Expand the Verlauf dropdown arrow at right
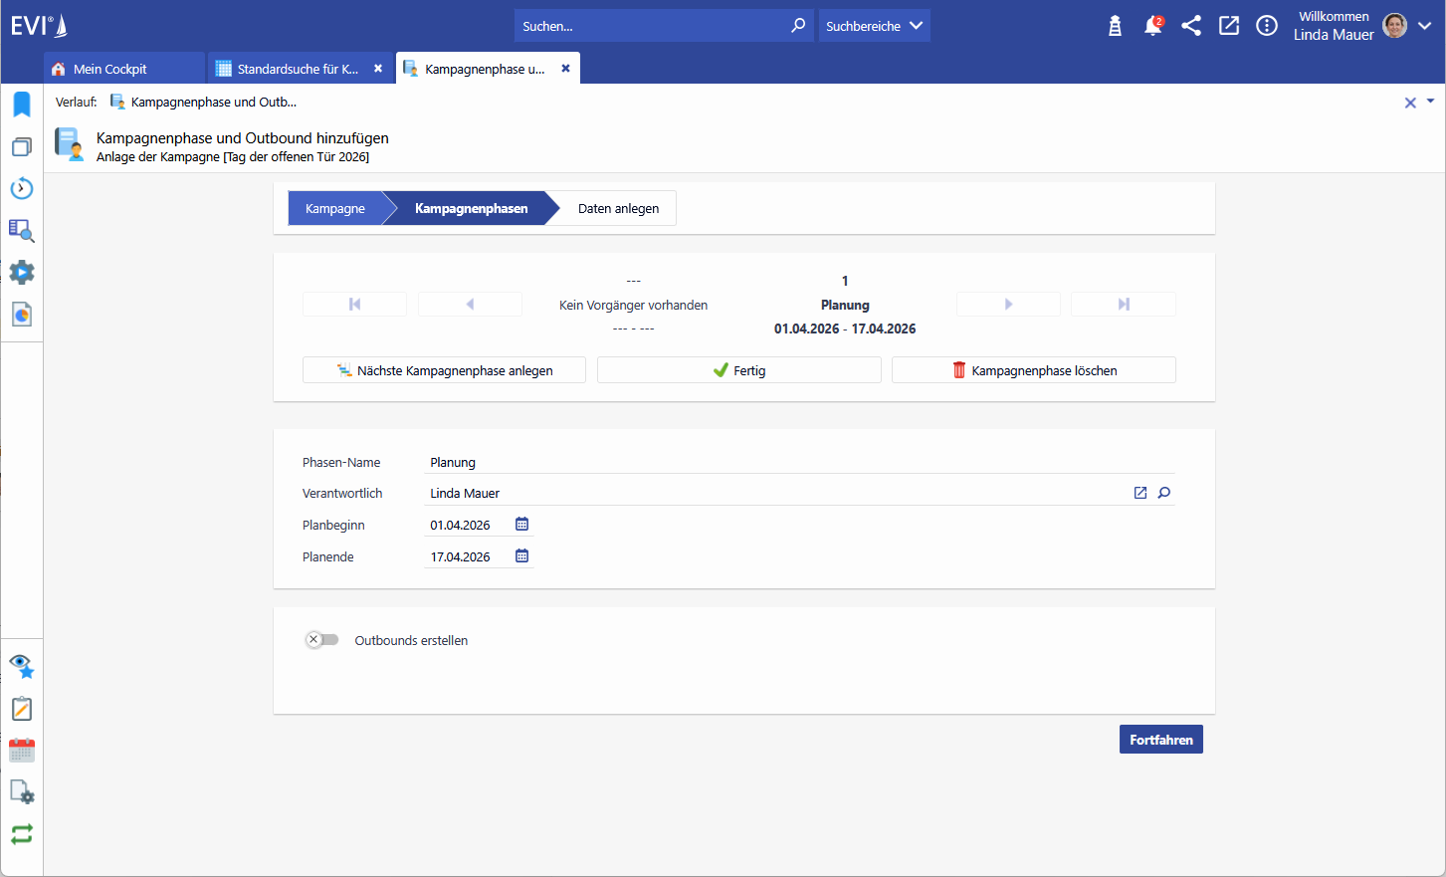This screenshot has width=1446, height=877. coord(1430,102)
